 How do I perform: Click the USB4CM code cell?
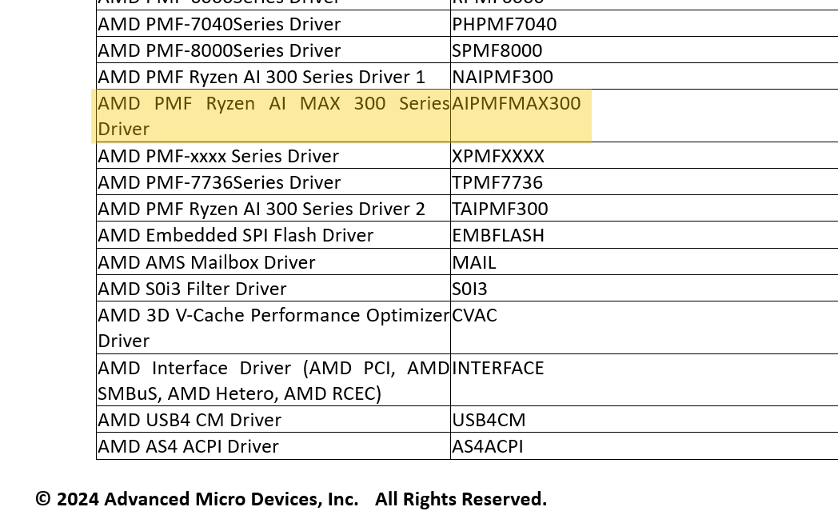pos(489,420)
